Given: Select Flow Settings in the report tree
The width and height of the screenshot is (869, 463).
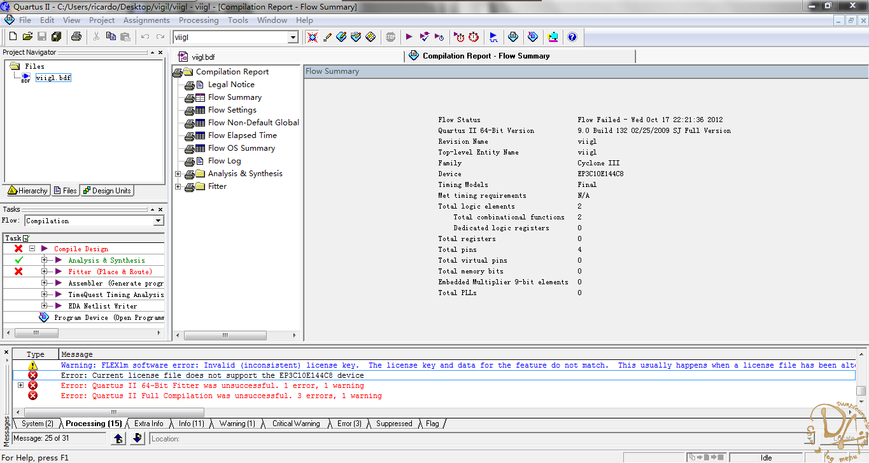Looking at the screenshot, I should 232,110.
